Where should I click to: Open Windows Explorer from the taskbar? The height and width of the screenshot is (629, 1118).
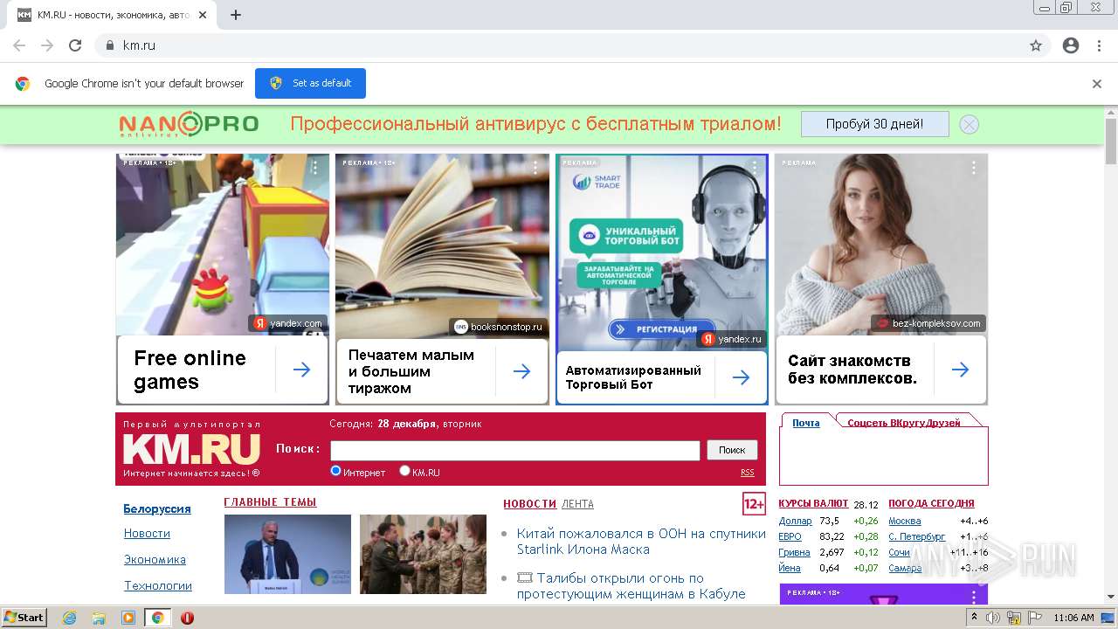coord(99,618)
